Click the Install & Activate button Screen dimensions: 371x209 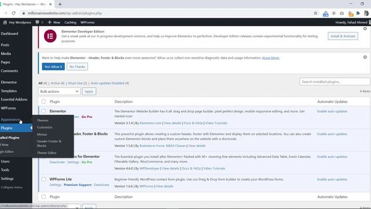coord(343,36)
